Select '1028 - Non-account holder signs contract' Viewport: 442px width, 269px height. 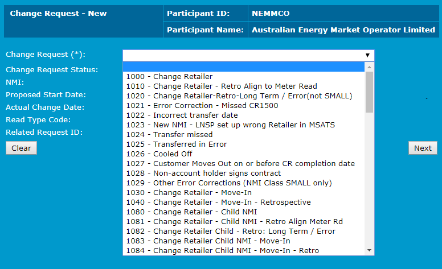203,173
